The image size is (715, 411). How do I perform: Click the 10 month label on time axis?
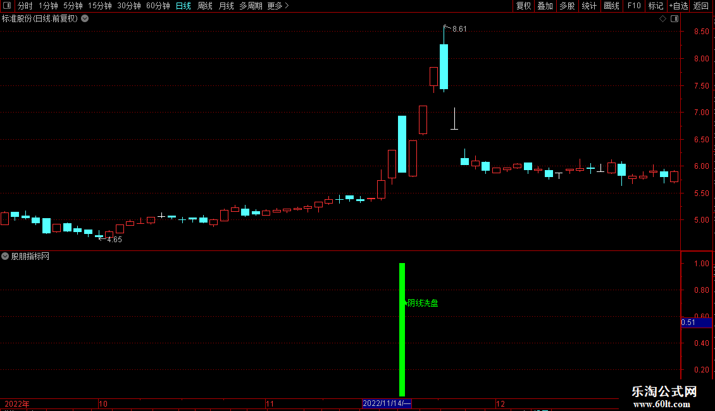click(x=103, y=403)
